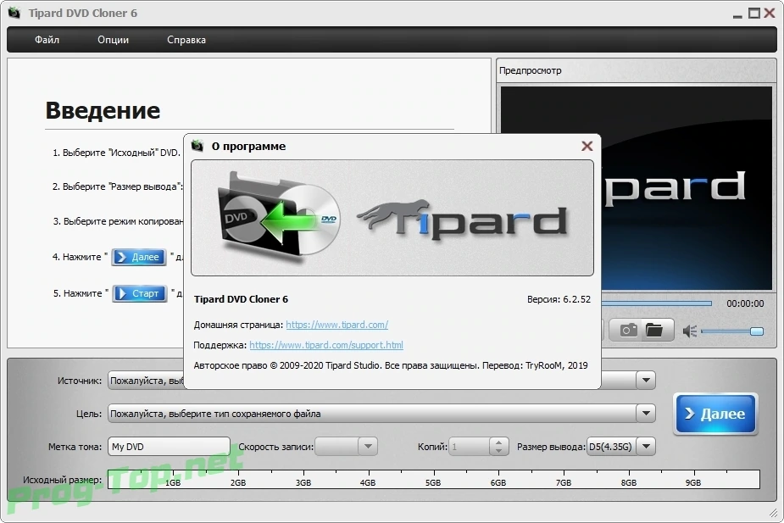This screenshot has height=523, width=784.
Task: Click the Авторское право copyright line
Action: [x=391, y=365]
